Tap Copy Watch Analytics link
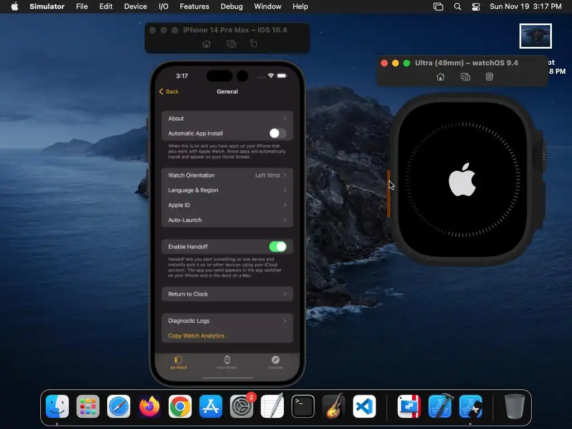Screen dimensions: 572x429 196,336
